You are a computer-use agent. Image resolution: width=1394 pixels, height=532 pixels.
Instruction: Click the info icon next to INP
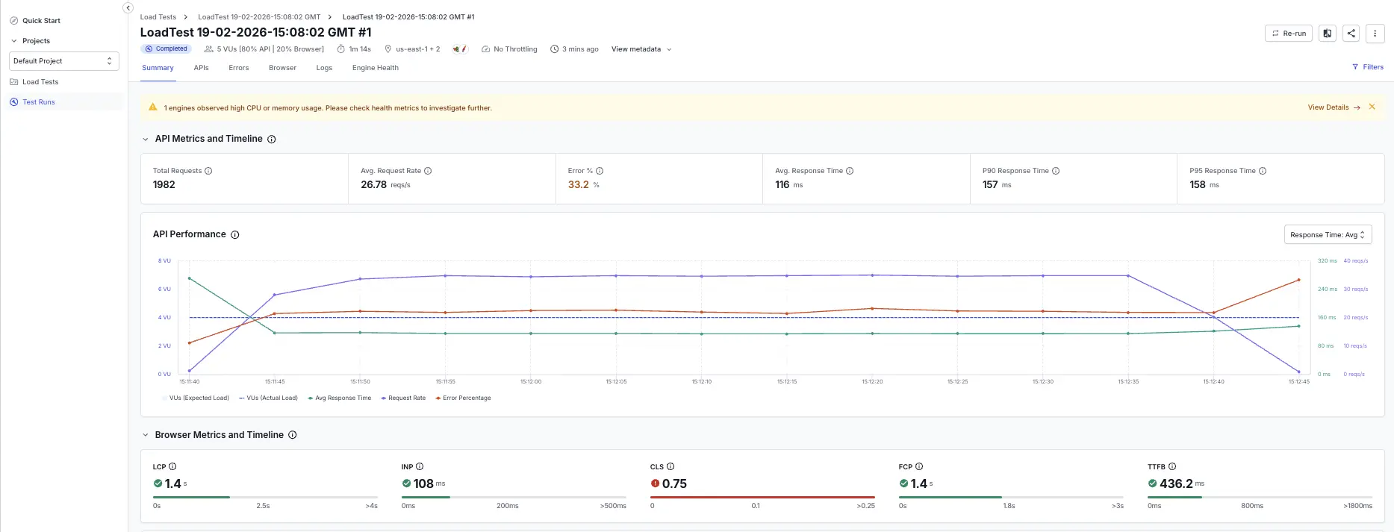420,466
